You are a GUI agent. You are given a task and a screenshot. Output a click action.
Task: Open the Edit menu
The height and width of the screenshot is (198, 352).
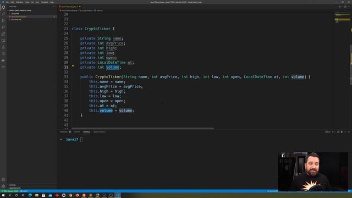click(x=12, y=2)
